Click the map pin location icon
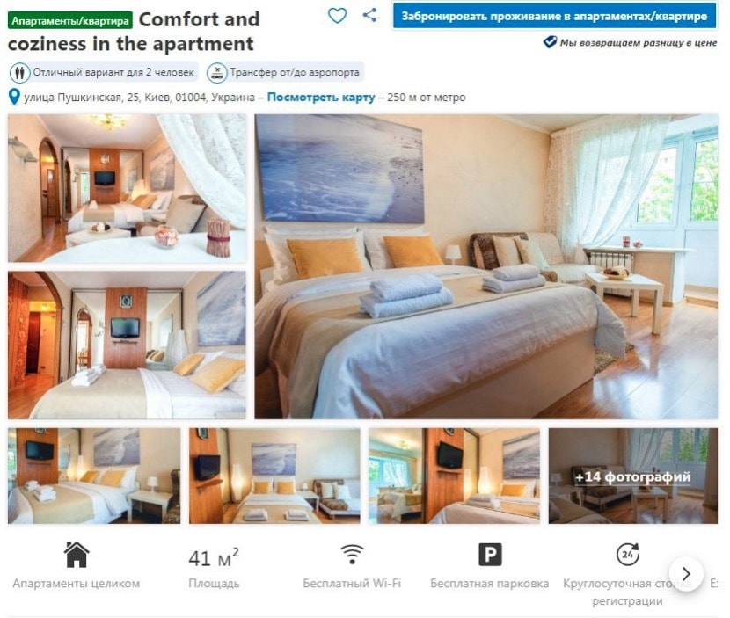The image size is (730, 618). point(14,98)
